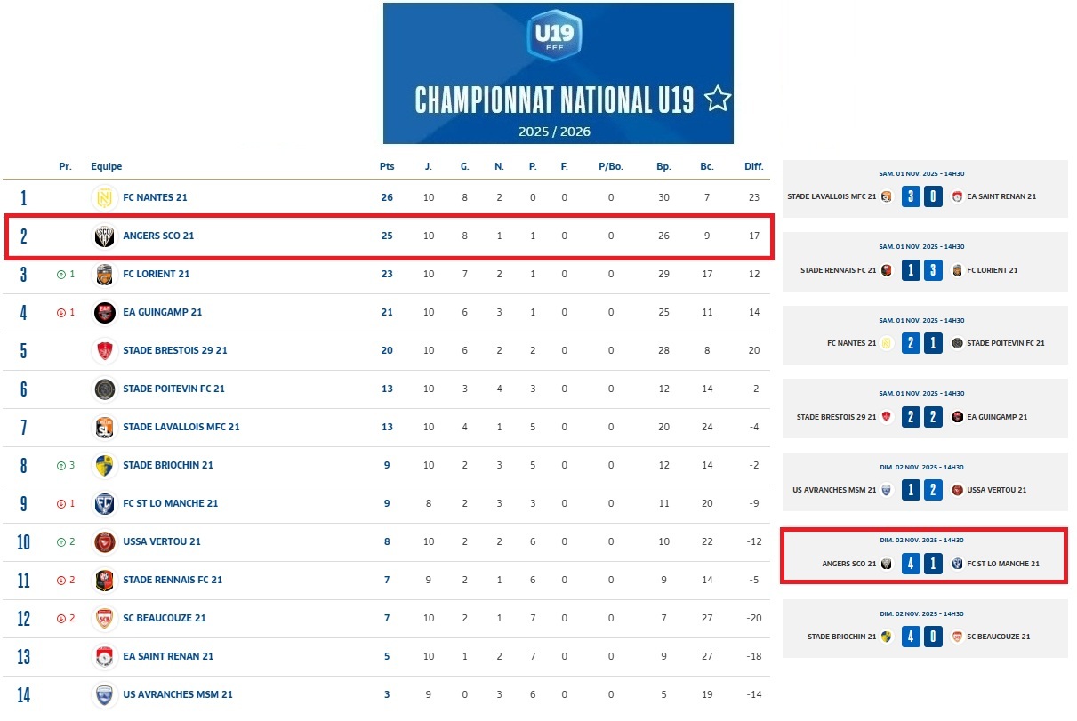Open FC ST LO MANCHE 21 team link

pyautogui.click(x=170, y=503)
